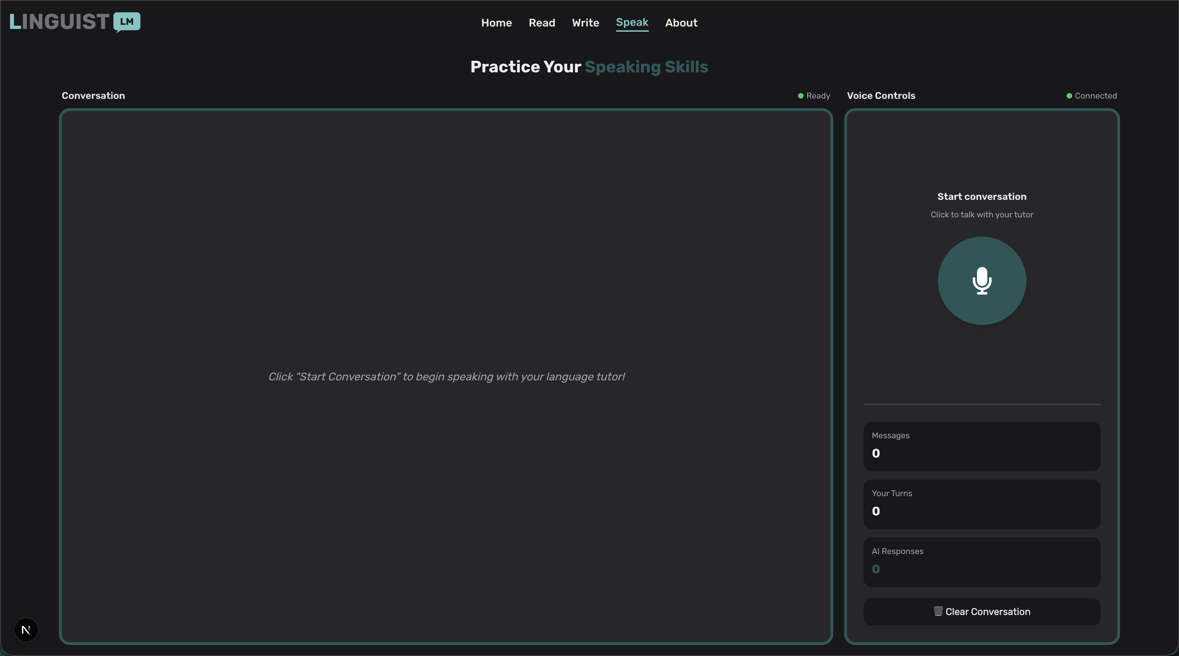Click the Start conversation heading
This screenshot has height=656, width=1179.
pos(981,196)
